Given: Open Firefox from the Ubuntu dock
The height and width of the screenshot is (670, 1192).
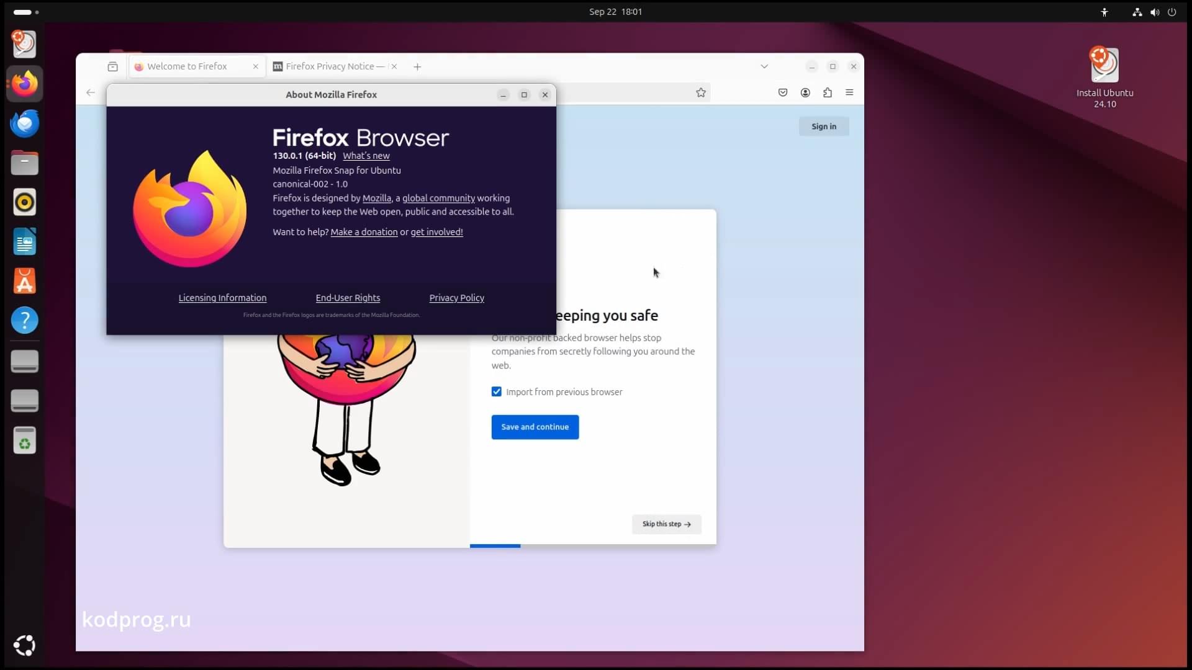Looking at the screenshot, I should 25,84.
